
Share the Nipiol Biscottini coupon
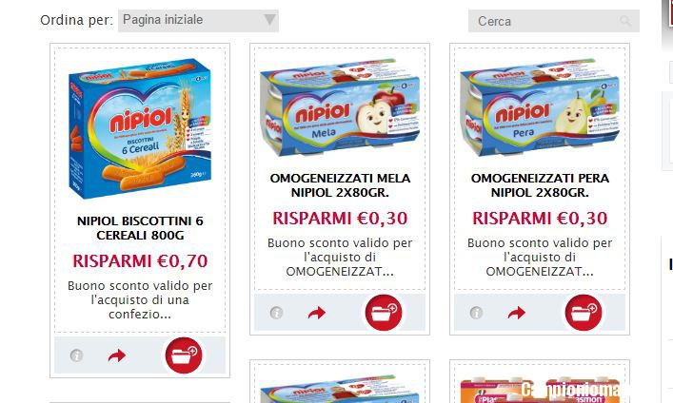pos(117,355)
